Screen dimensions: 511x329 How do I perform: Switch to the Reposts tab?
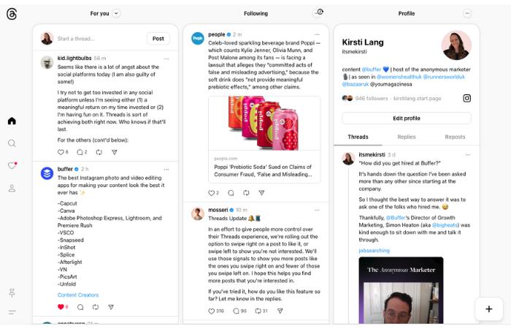tap(455, 137)
